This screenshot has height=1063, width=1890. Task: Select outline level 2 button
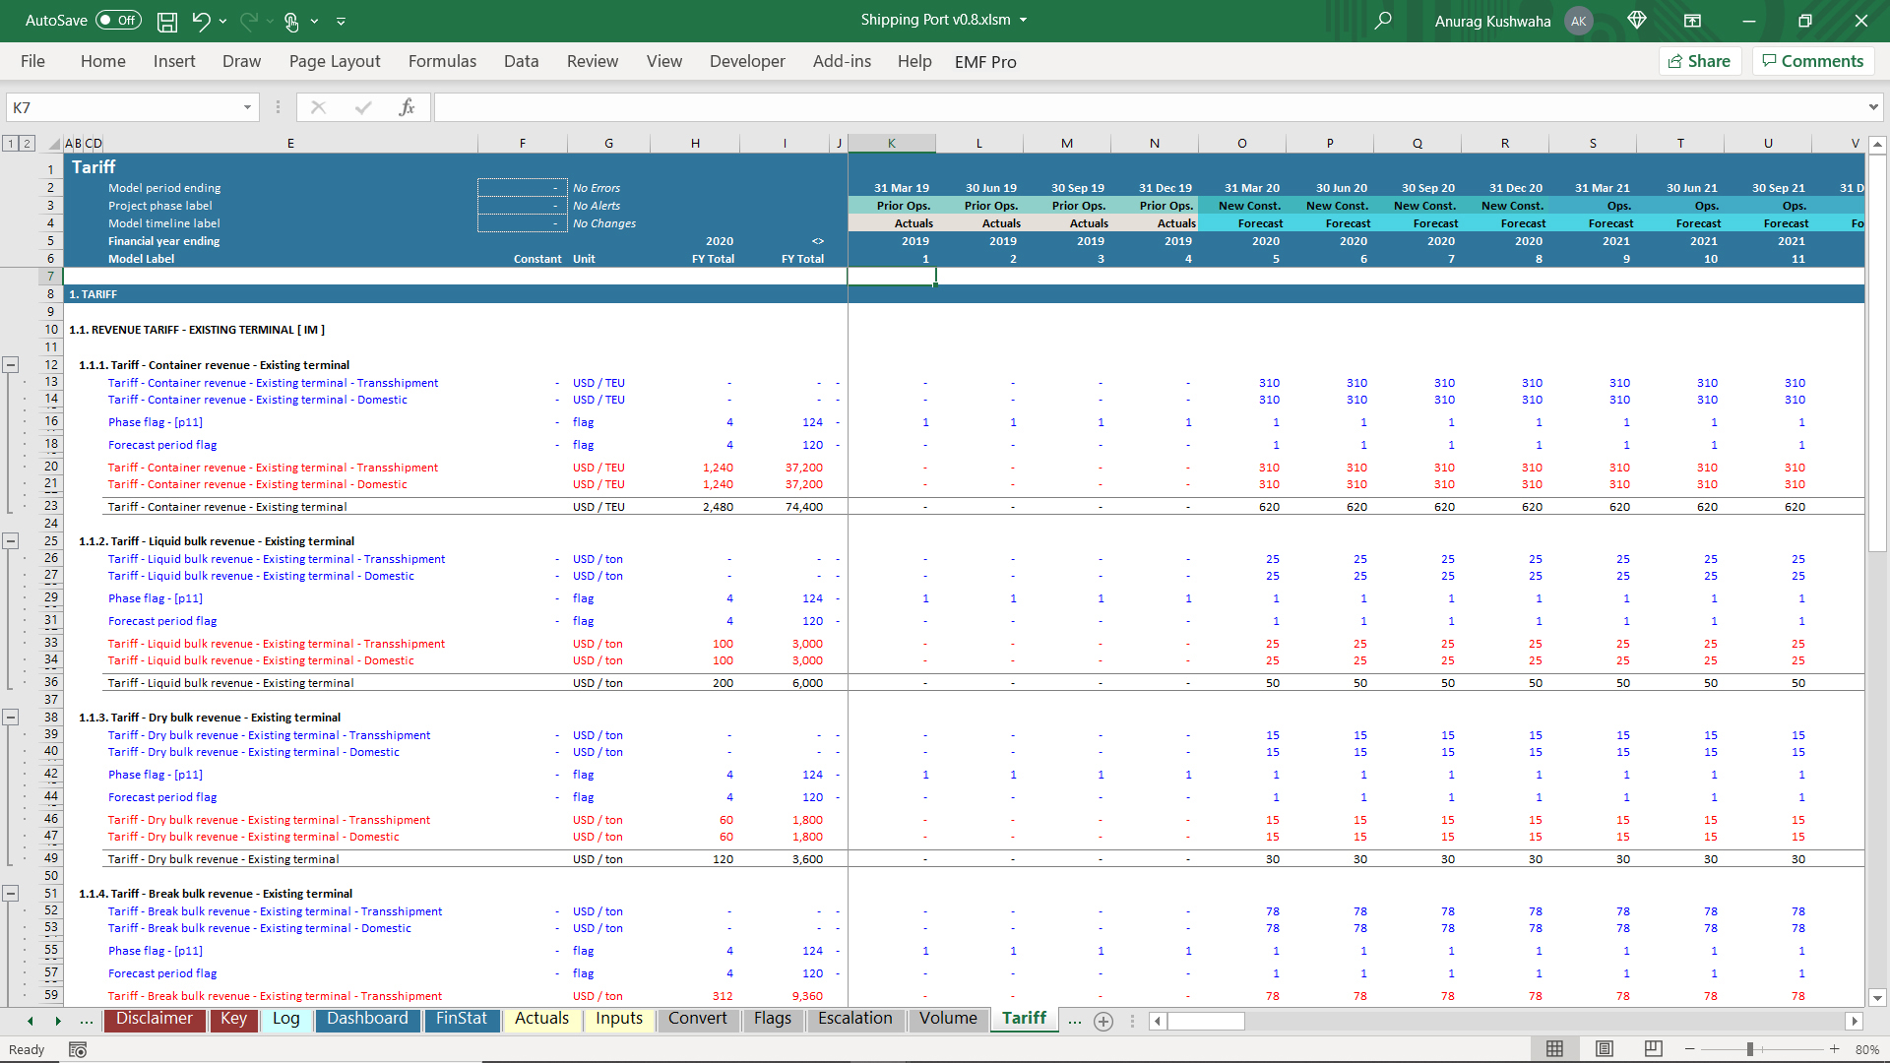tap(27, 144)
